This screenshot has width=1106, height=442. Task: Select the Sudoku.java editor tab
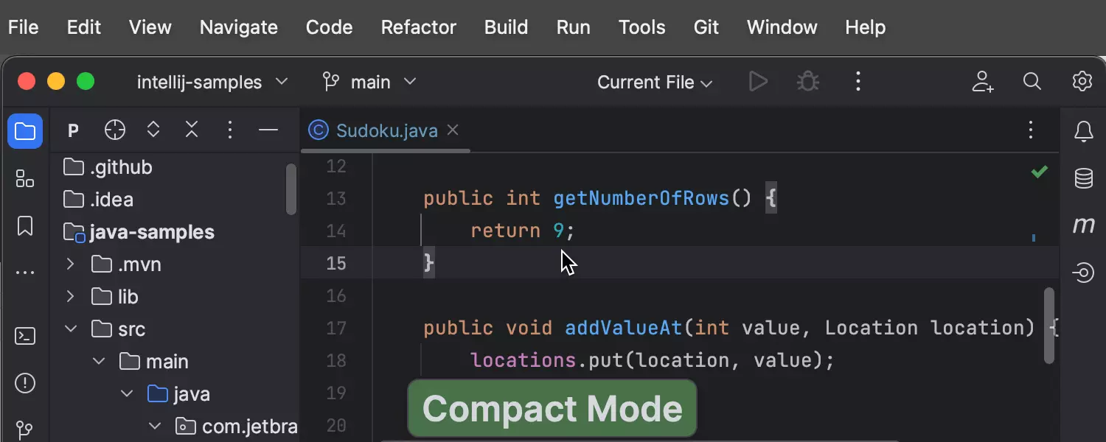[386, 131]
